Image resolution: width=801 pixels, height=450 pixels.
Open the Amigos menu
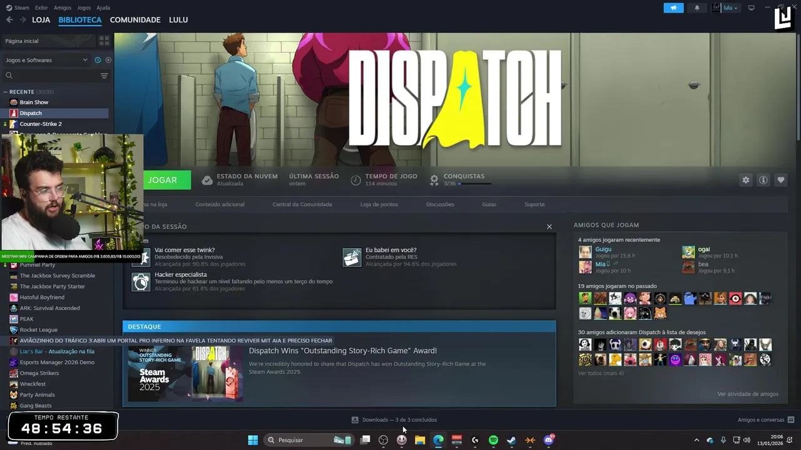[63, 7]
